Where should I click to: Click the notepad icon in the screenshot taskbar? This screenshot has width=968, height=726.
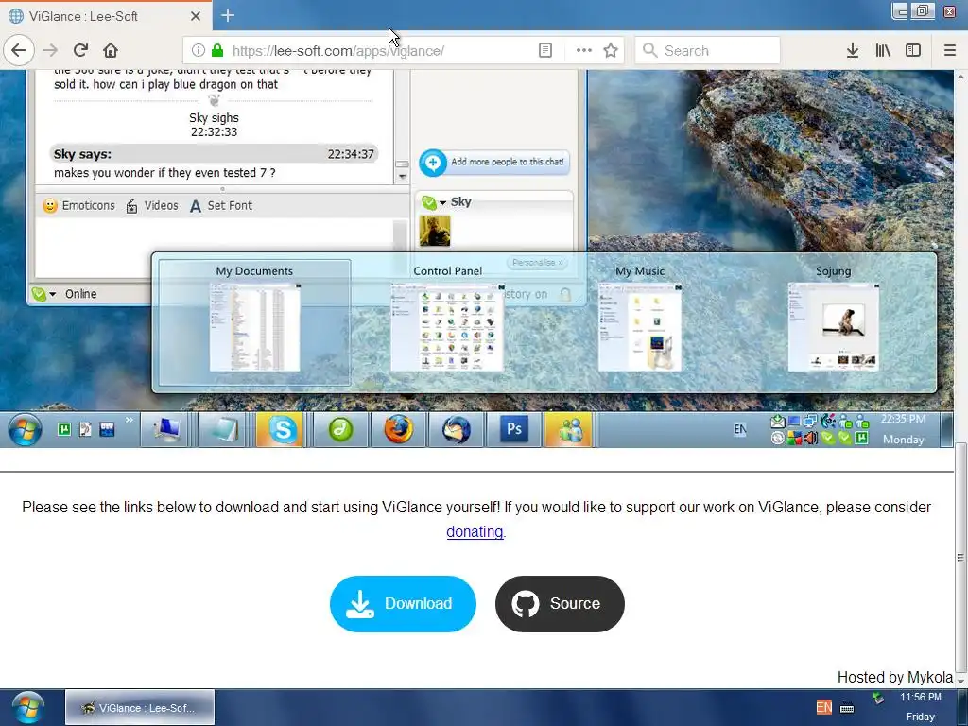click(223, 429)
